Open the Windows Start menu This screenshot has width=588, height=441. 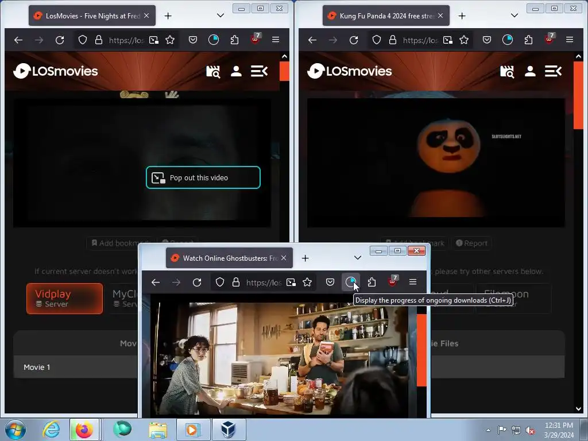click(16, 430)
